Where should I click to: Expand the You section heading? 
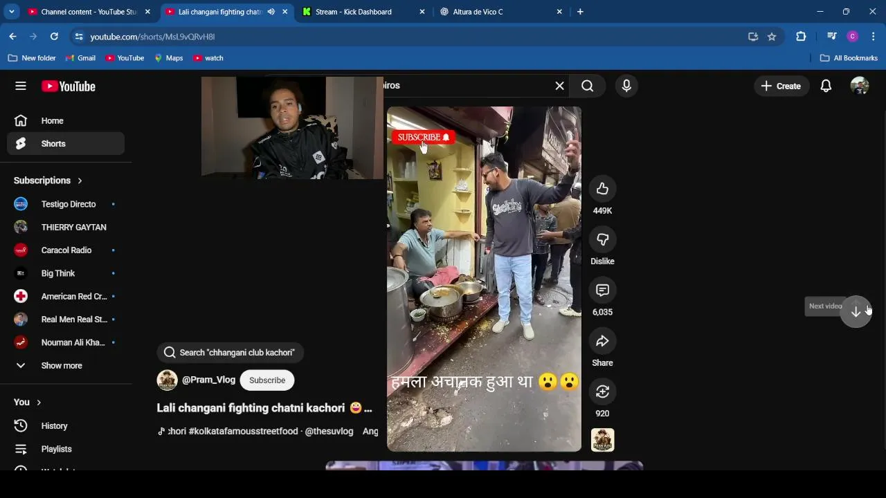point(28,402)
